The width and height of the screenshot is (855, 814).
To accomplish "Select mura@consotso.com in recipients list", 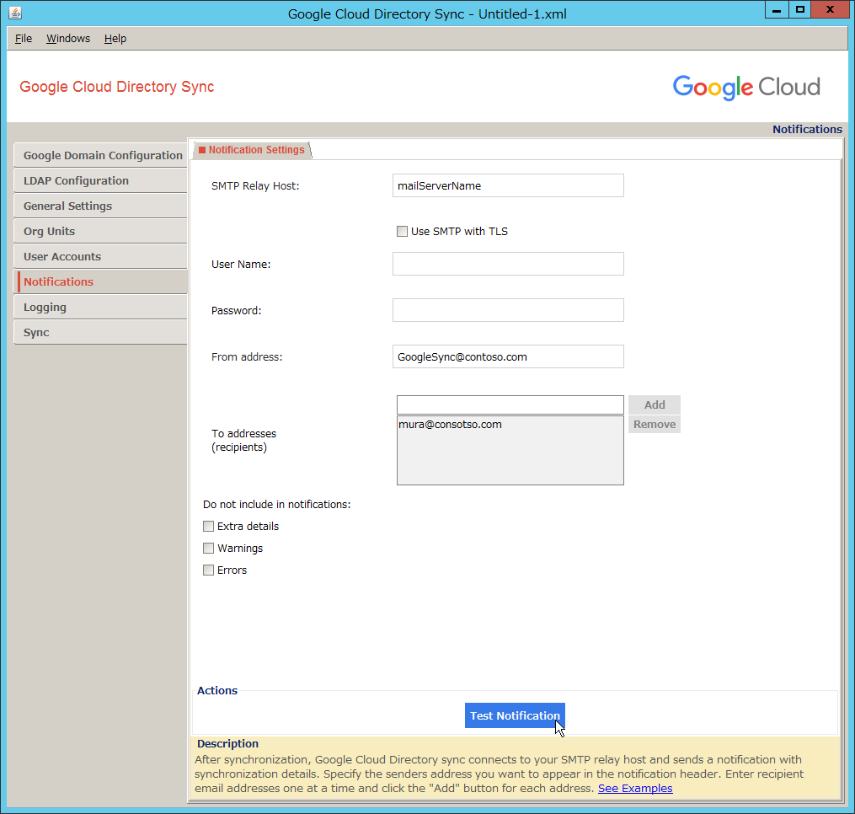I will [x=450, y=425].
